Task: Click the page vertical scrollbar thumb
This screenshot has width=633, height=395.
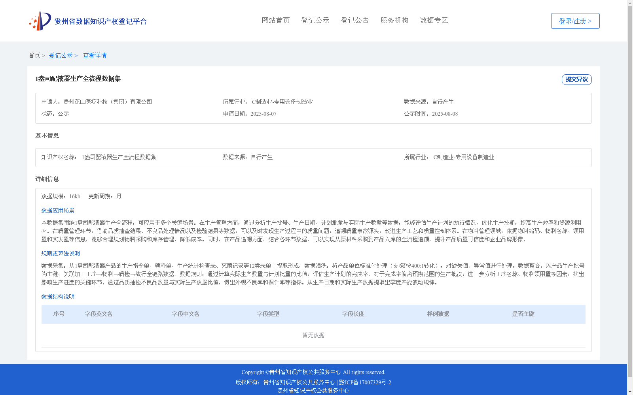Action: (x=630, y=192)
